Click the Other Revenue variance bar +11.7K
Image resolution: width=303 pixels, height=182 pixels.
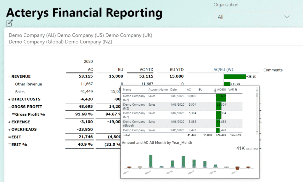pos(227,84)
